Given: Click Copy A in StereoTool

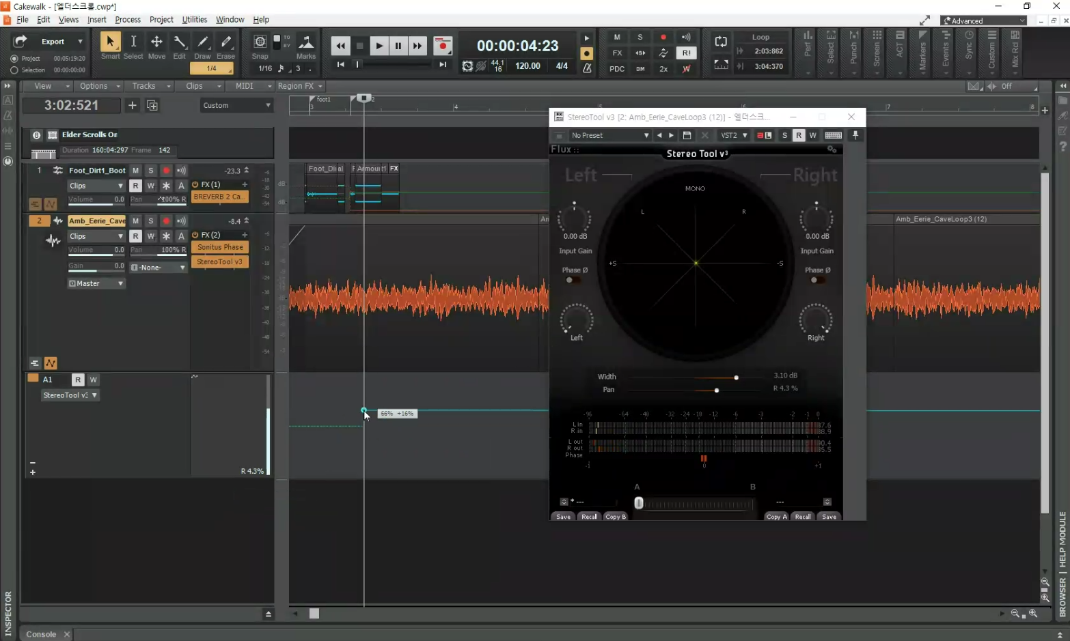Looking at the screenshot, I should [x=776, y=517].
